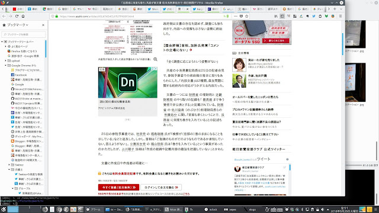Open a new tab with plus button
This screenshot has height=213, width=379.
pyautogui.click(x=335, y=9)
